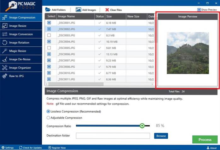This screenshot has width=220, height=150.
Task: Click the Clear Files toolbar item
Action: tap(115, 10)
